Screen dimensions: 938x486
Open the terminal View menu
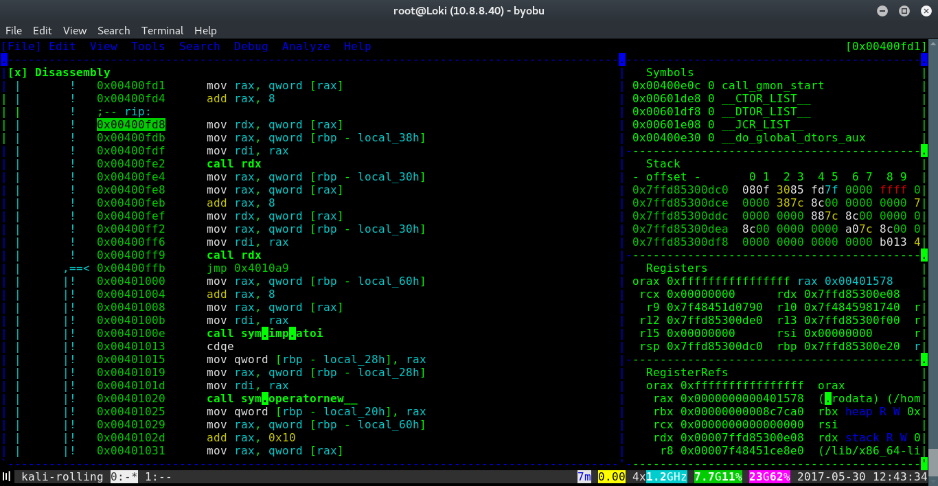point(75,31)
